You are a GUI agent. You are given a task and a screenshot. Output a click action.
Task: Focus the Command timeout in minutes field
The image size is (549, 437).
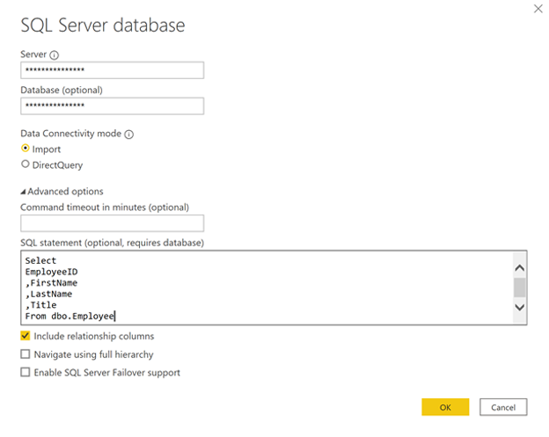point(112,223)
